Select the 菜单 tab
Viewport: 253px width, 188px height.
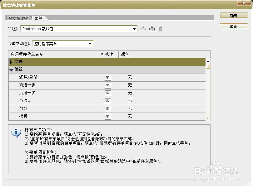coord(38,18)
